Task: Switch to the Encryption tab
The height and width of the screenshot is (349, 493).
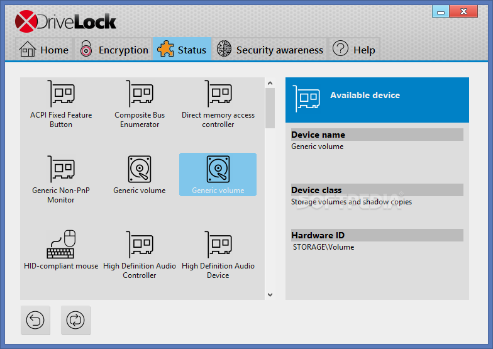Action: click(x=114, y=49)
